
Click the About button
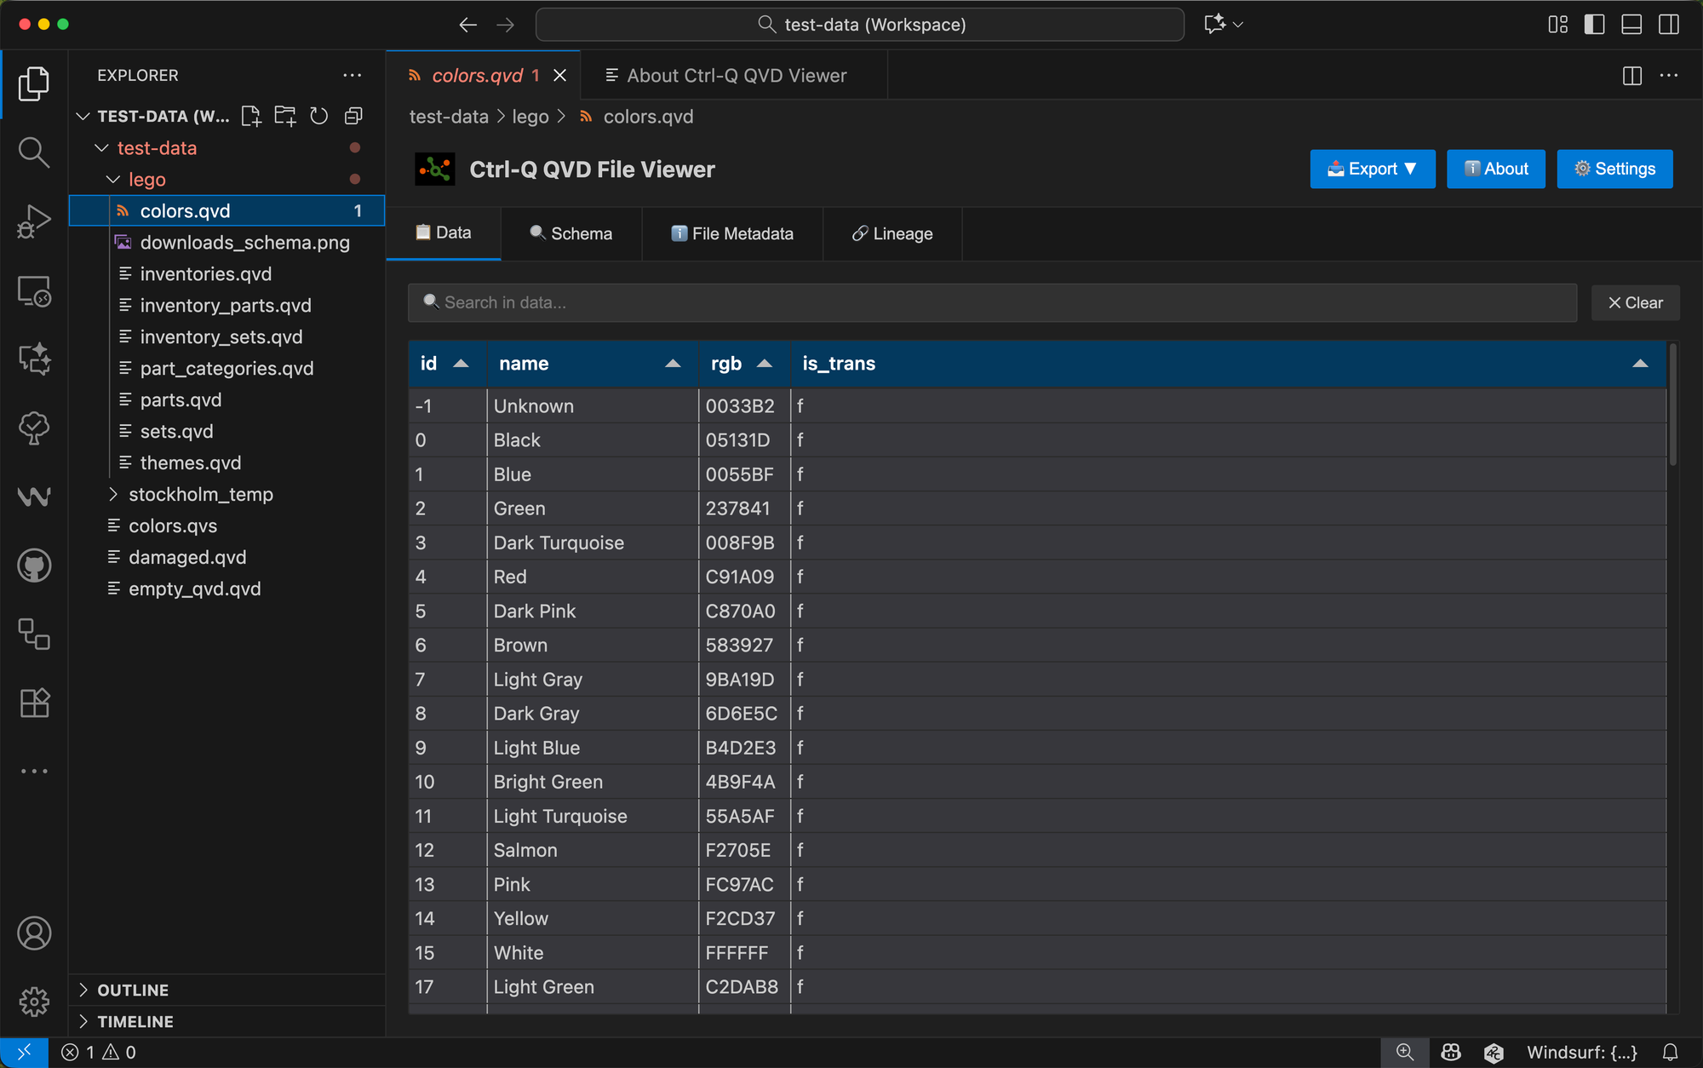point(1495,169)
